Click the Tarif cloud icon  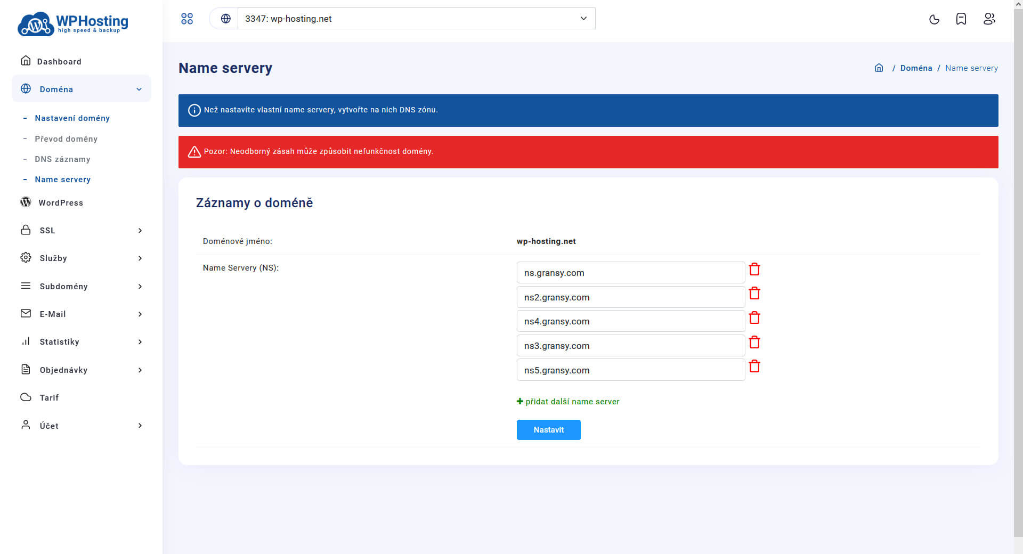coord(26,397)
